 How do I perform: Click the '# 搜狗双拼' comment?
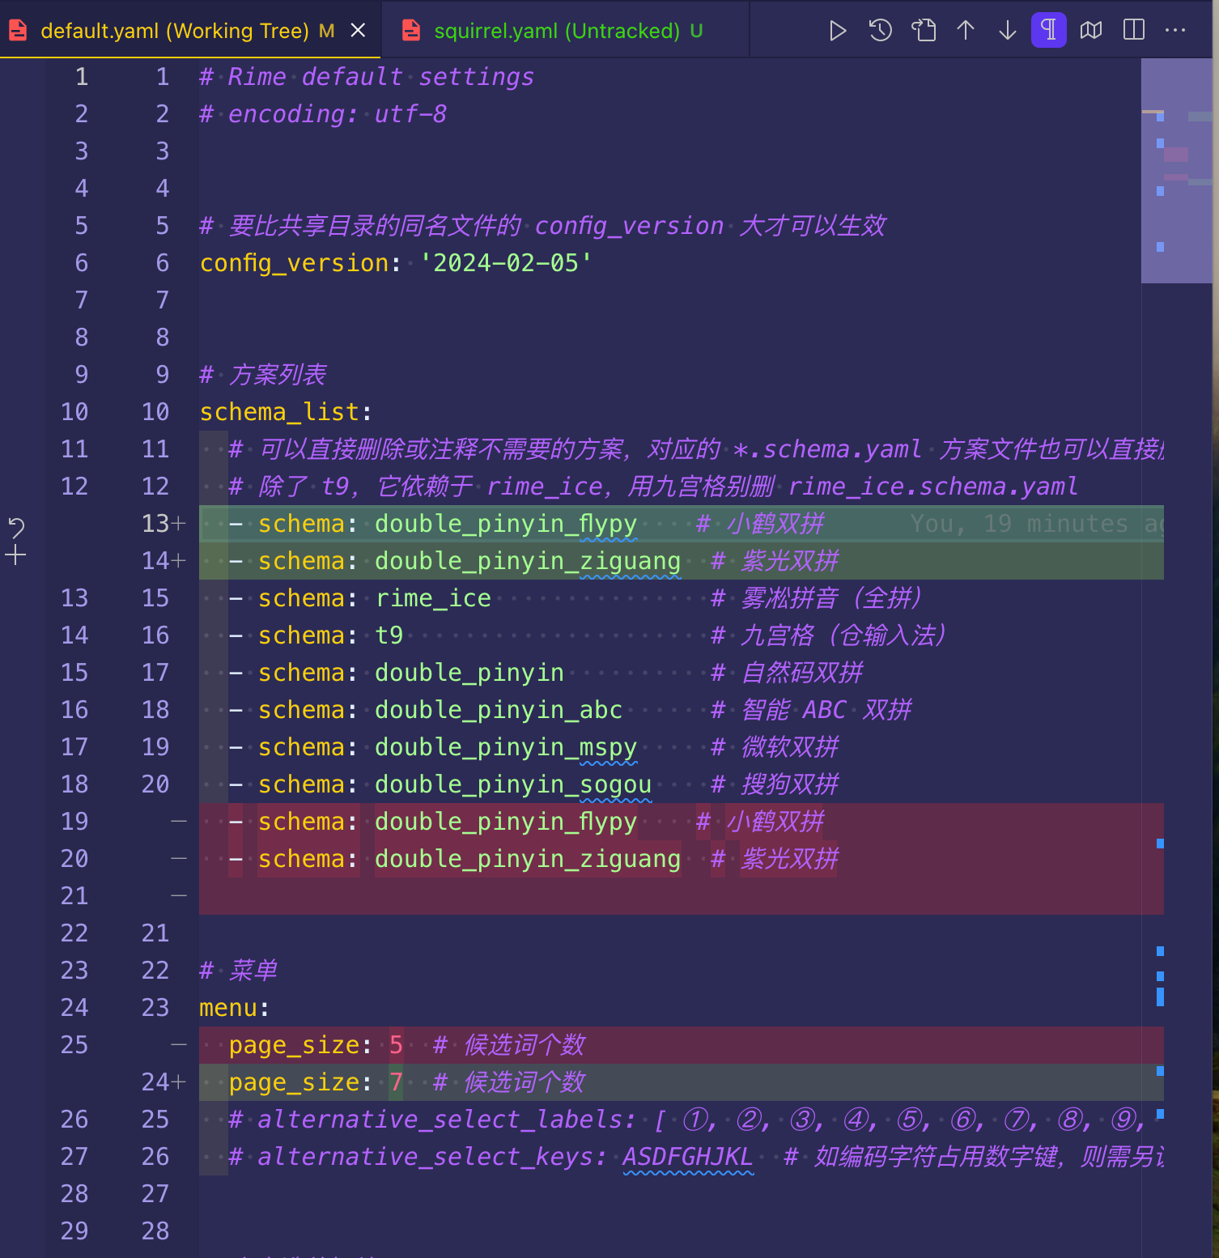[775, 784]
